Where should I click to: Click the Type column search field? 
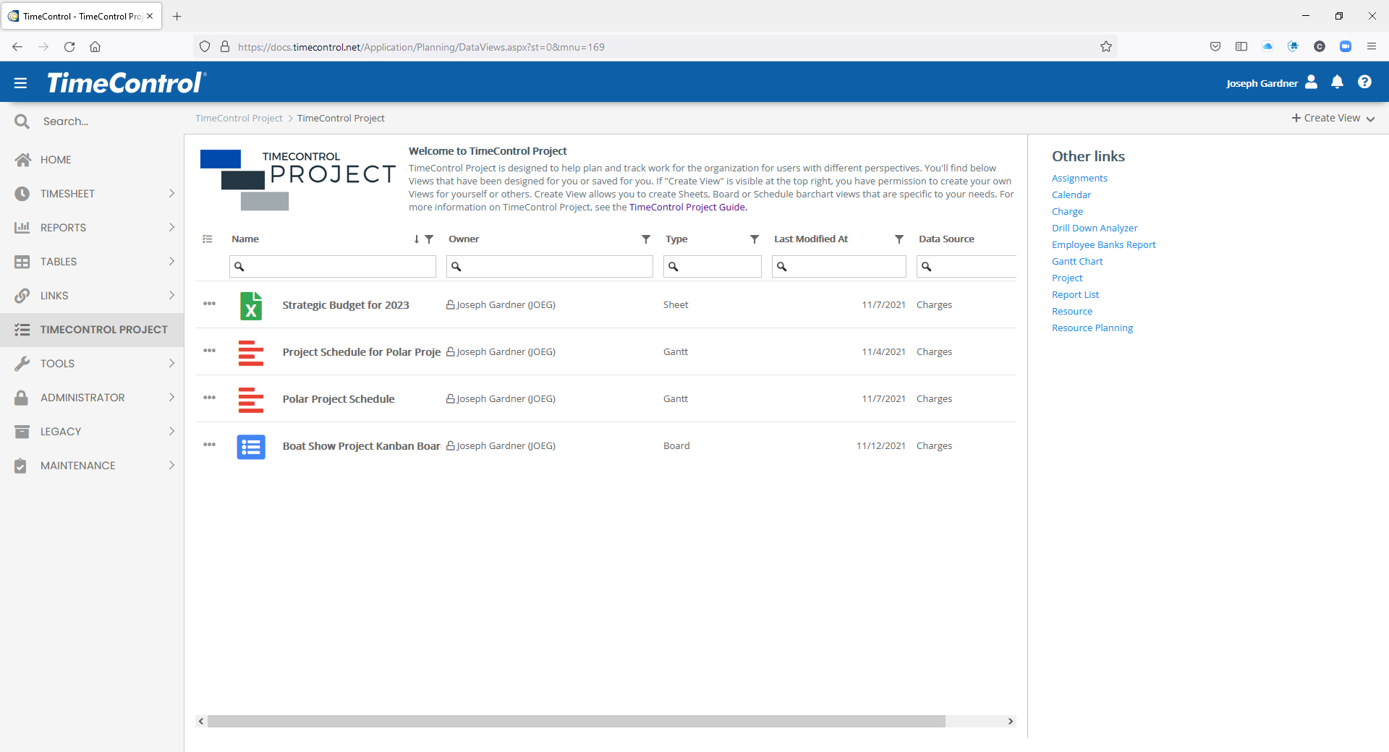pyautogui.click(x=713, y=267)
